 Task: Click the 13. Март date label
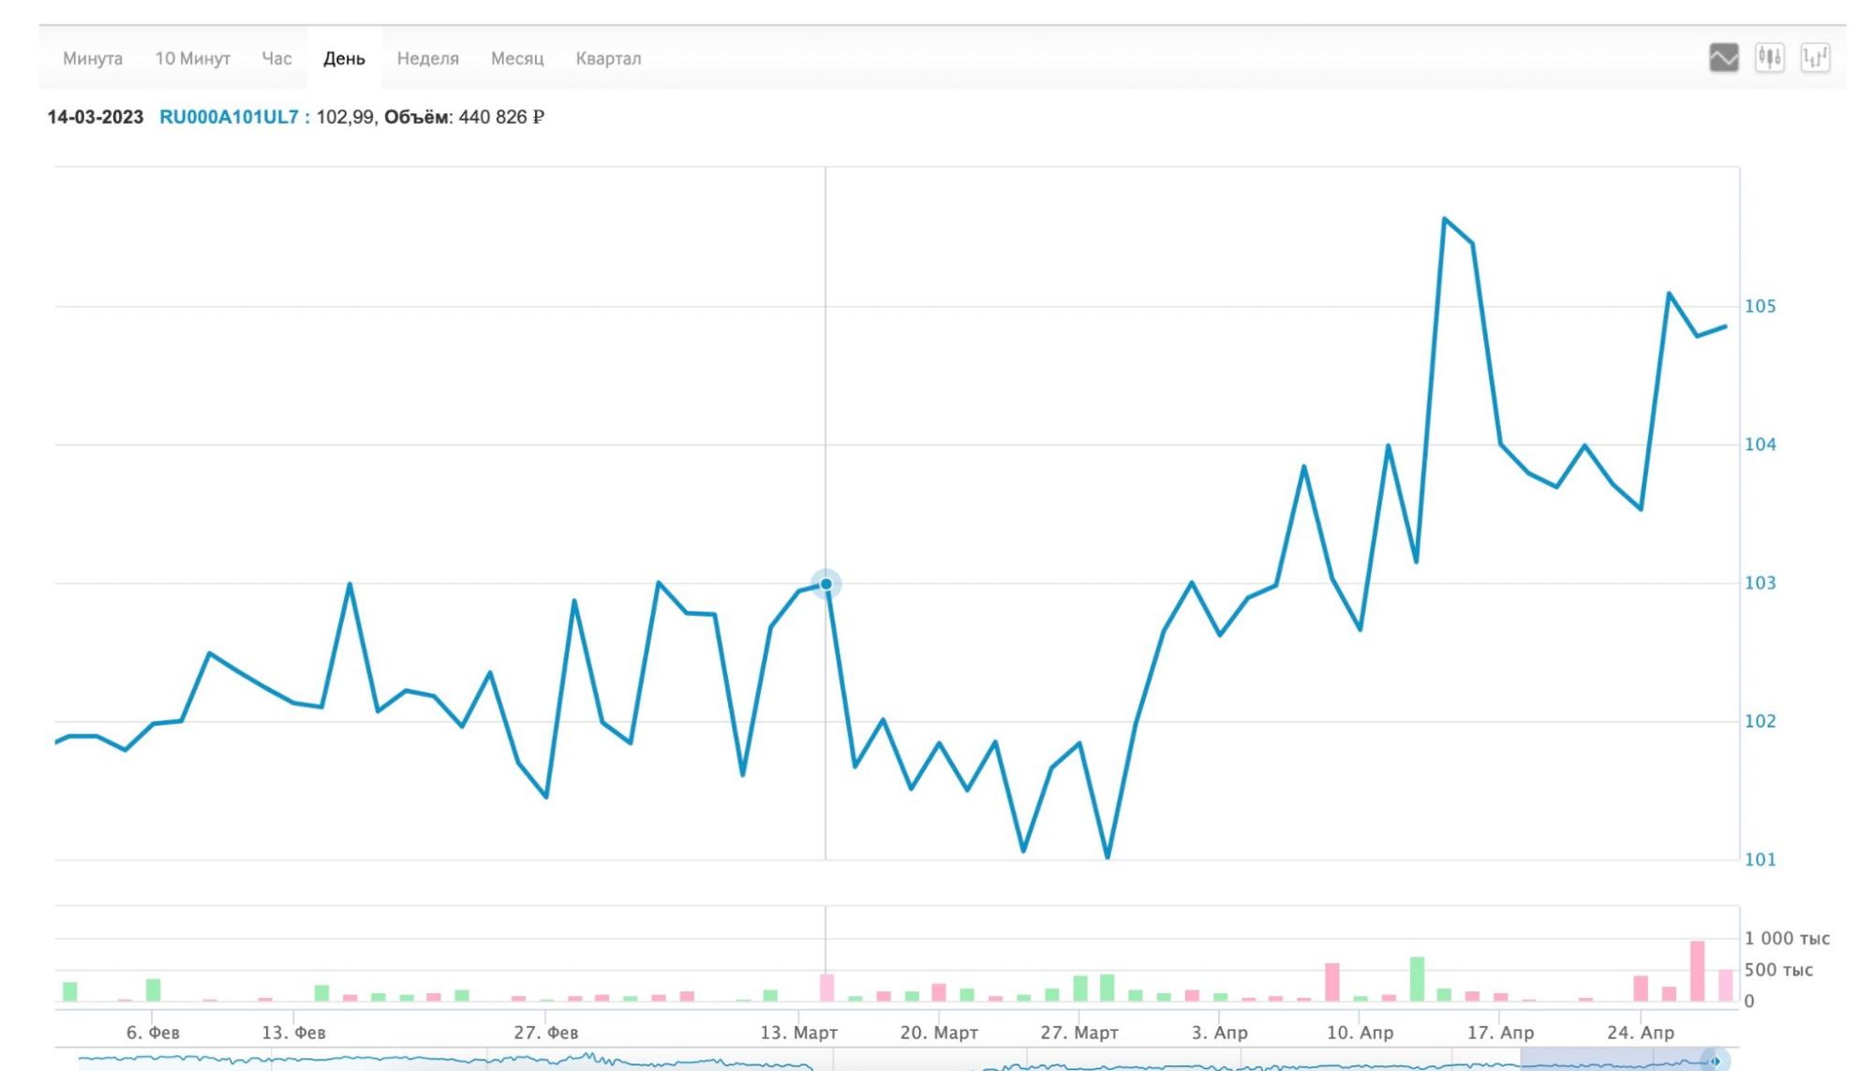coord(798,1033)
